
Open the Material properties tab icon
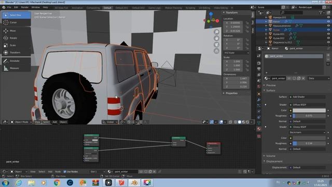coord(259,129)
